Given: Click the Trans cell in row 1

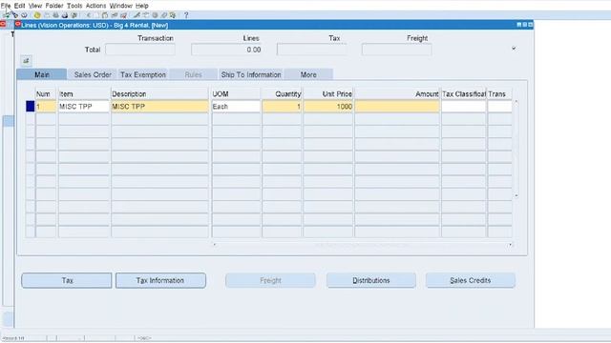Looking at the screenshot, I should (499, 107).
